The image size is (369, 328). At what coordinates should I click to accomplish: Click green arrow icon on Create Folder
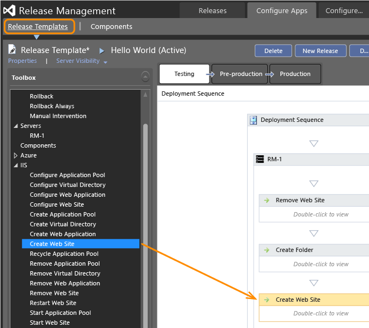267,250
